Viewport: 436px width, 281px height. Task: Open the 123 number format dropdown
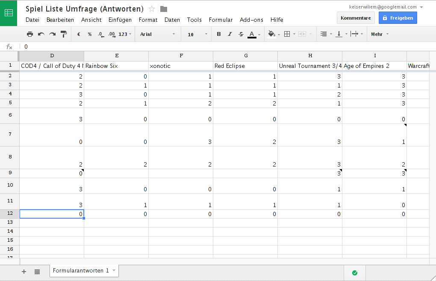[x=125, y=34]
